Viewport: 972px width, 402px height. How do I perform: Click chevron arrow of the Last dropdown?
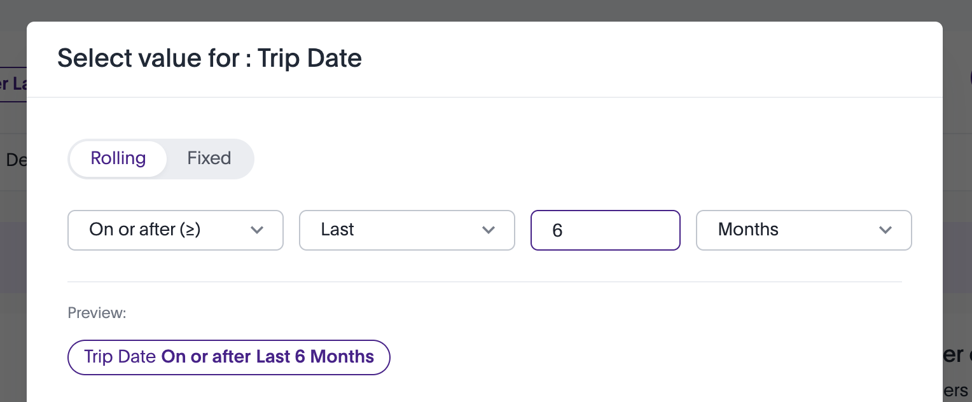[489, 230]
